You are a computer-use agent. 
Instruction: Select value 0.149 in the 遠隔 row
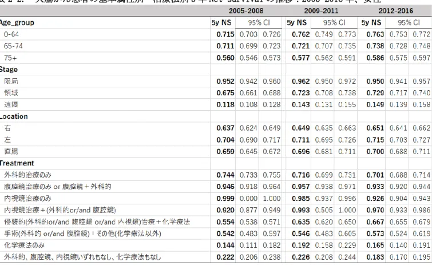pyautogui.click(x=375, y=104)
